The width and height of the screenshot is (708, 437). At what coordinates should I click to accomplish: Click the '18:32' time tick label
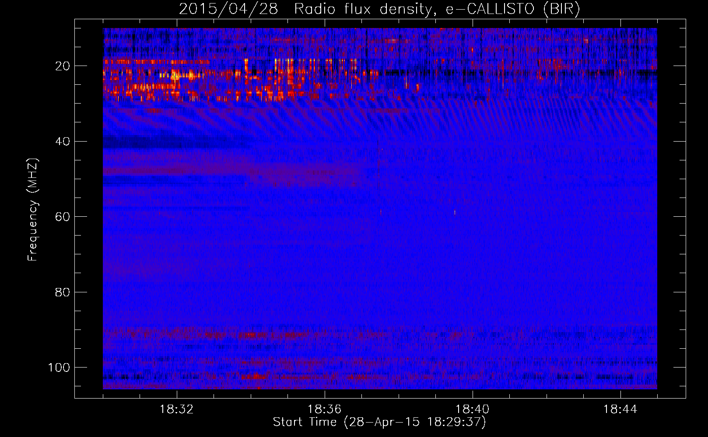point(177,409)
